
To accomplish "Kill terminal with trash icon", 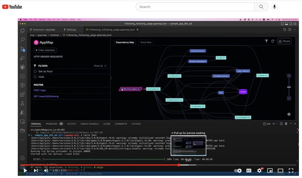I will pyautogui.click(x=286, y=124).
